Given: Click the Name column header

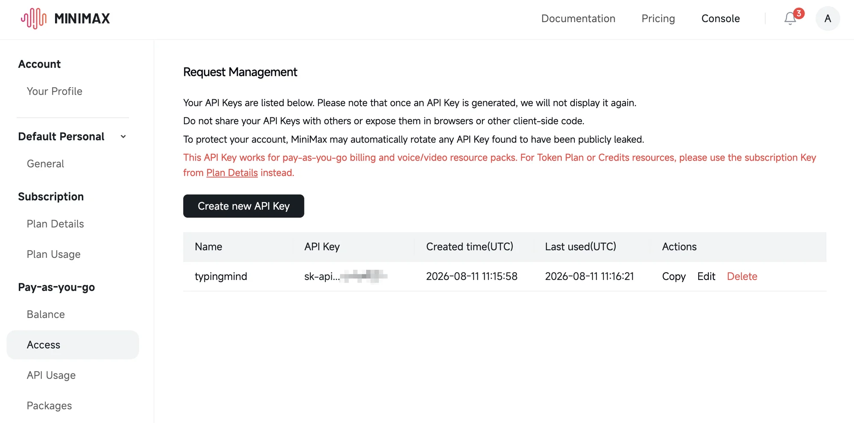Looking at the screenshot, I should pyautogui.click(x=208, y=247).
